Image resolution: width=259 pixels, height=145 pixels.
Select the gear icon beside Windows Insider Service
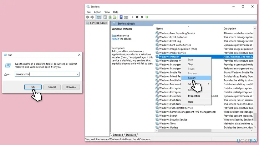point(157,53)
